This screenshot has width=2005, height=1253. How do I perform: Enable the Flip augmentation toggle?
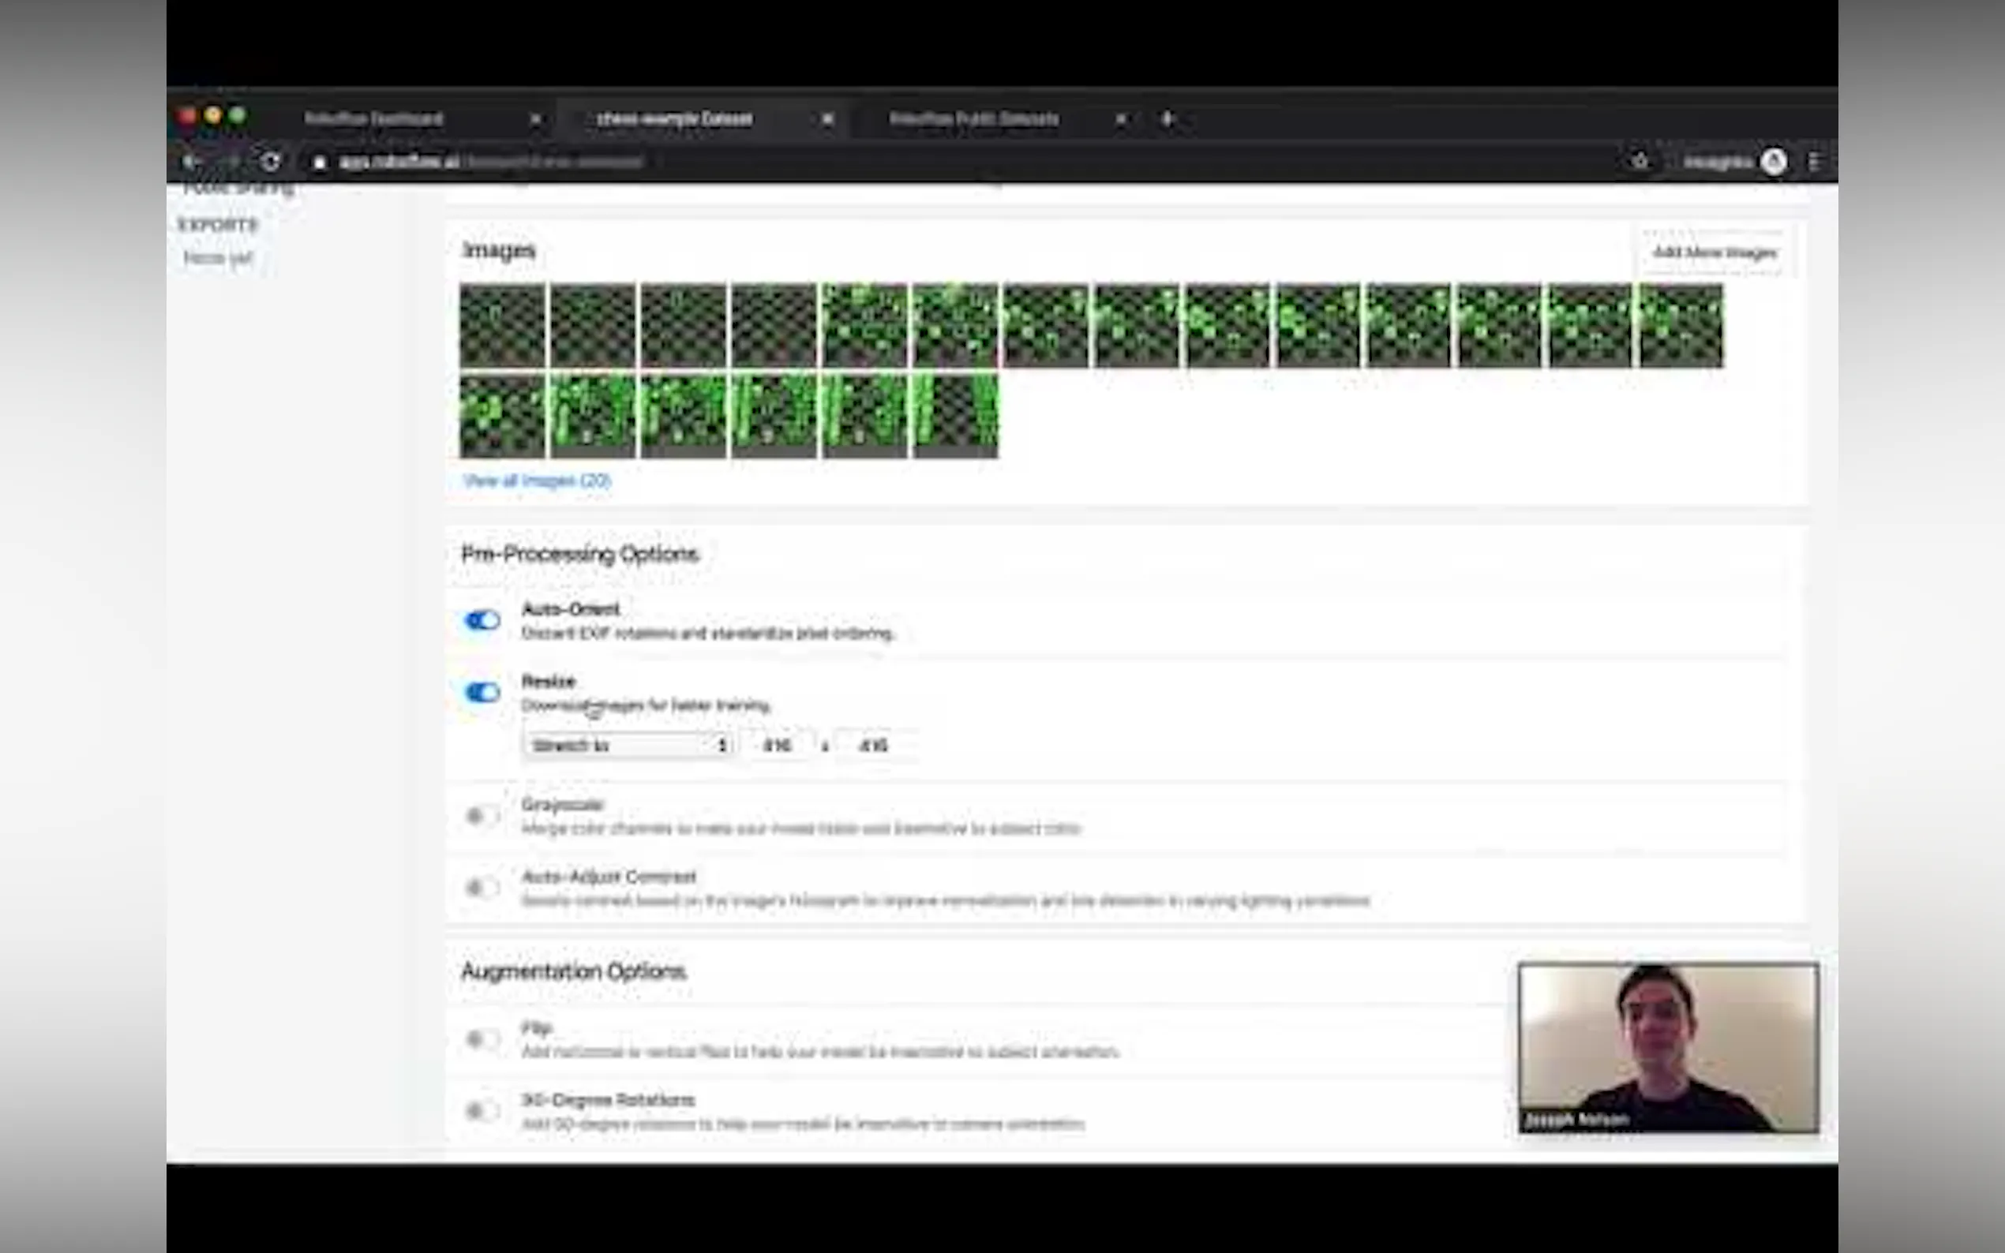coord(482,1039)
